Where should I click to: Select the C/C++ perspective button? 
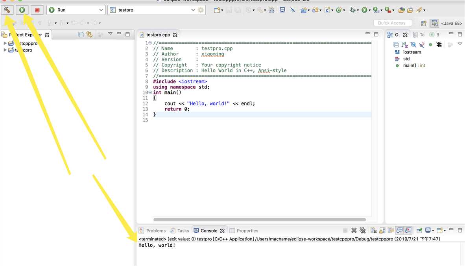click(435, 23)
